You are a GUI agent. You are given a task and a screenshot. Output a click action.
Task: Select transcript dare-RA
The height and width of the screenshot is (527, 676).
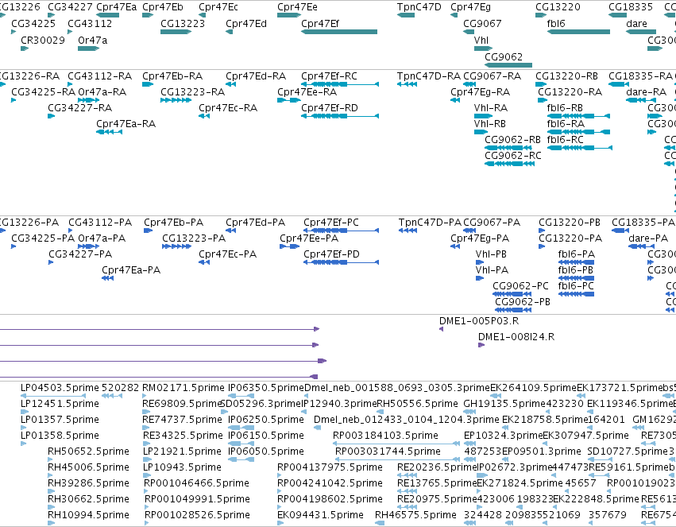(641, 100)
